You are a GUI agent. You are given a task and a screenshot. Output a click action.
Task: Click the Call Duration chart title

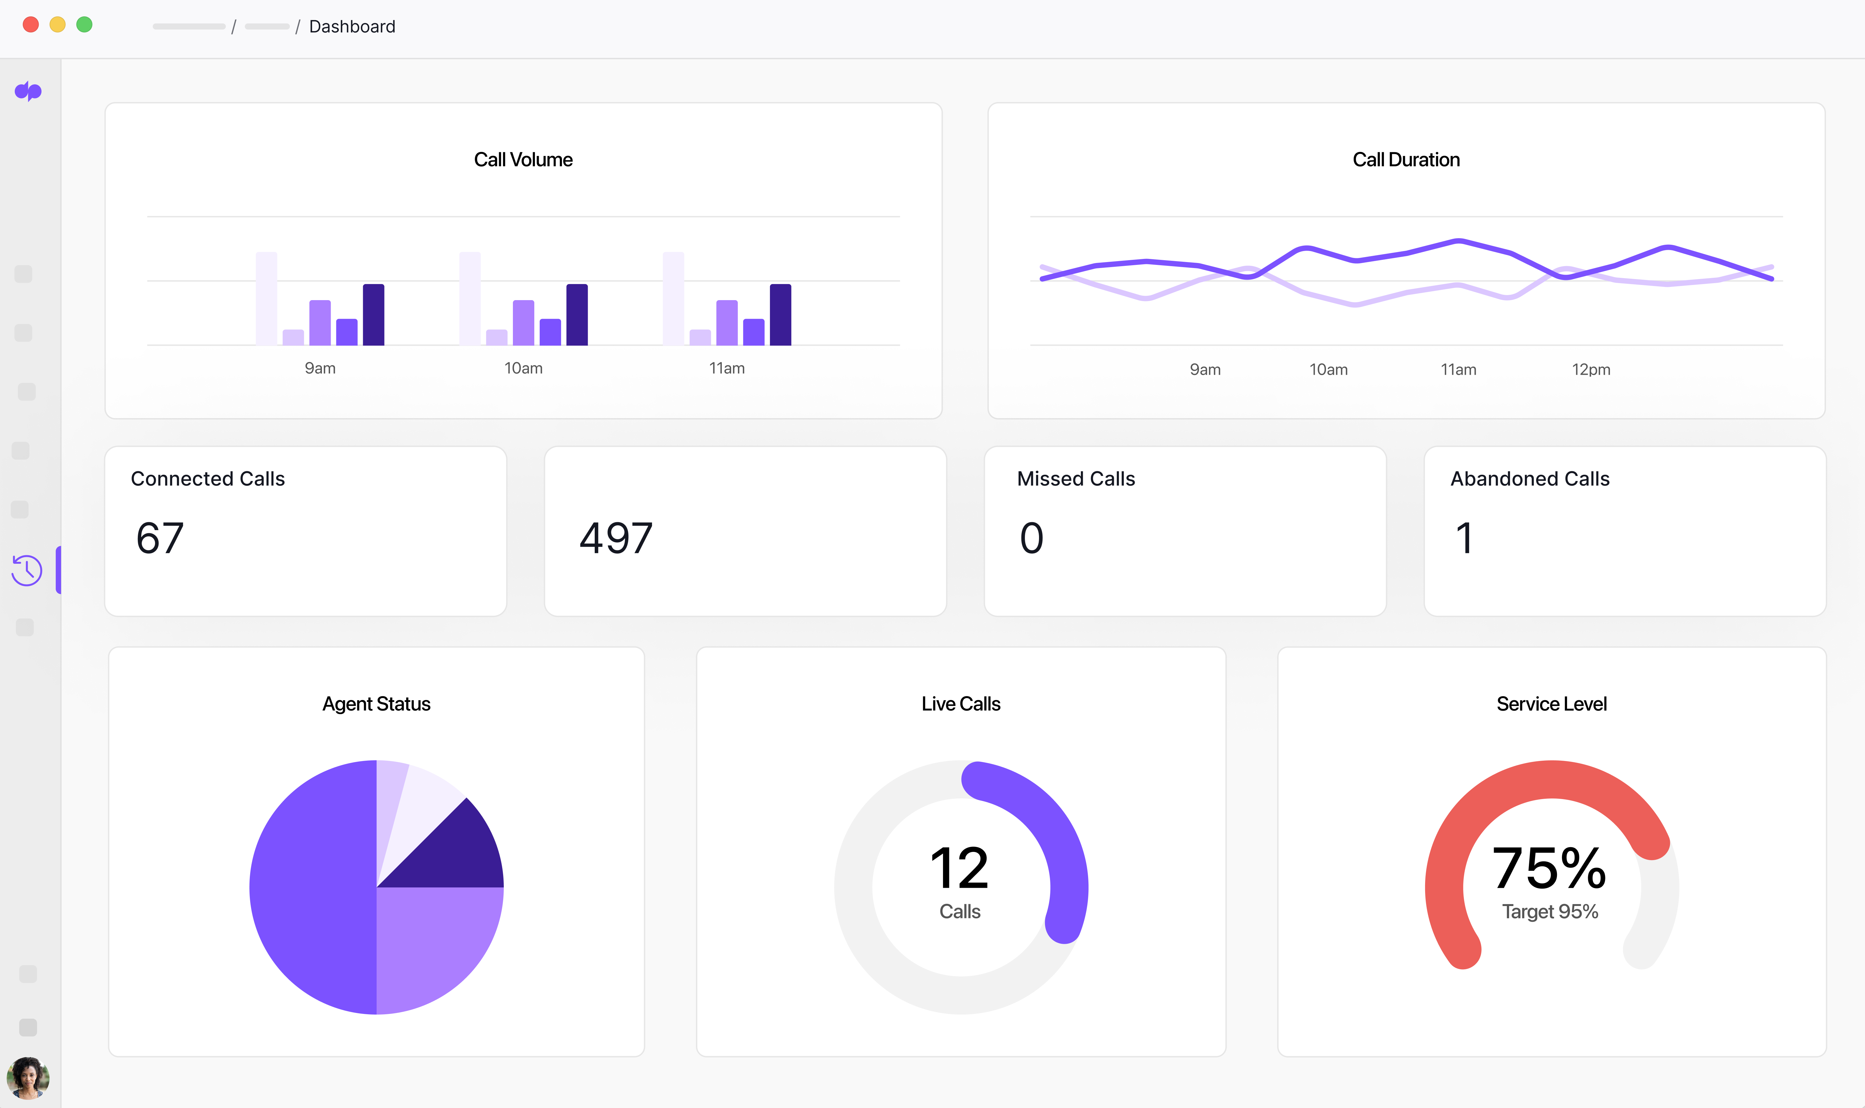point(1406,160)
